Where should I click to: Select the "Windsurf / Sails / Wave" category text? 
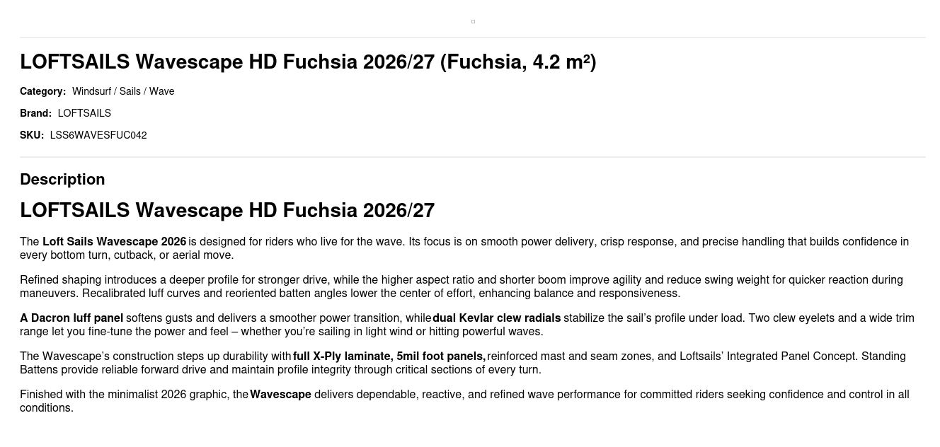click(123, 91)
